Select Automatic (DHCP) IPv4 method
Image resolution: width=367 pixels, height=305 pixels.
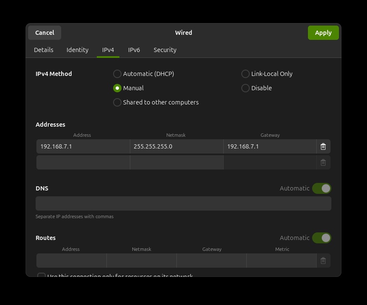(x=117, y=74)
